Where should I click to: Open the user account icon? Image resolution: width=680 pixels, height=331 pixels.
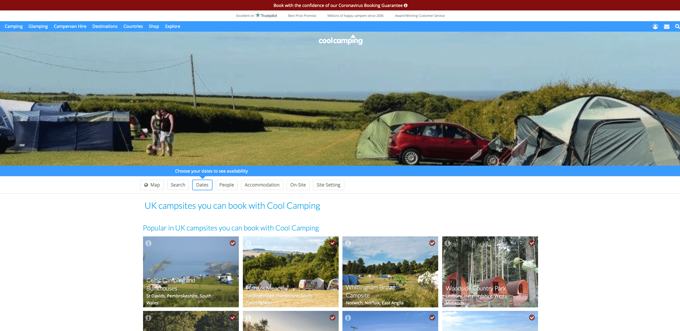(x=655, y=26)
